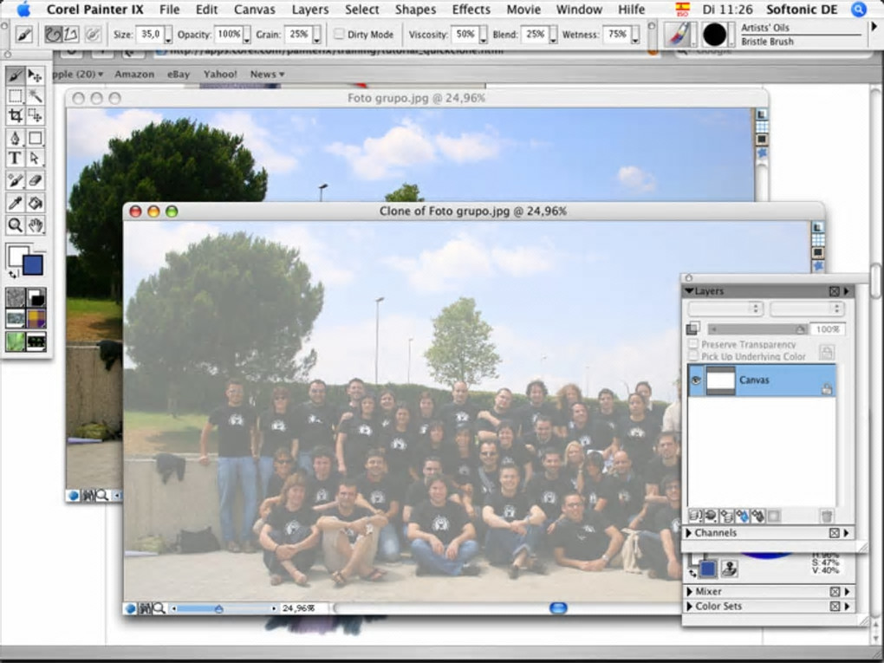Image resolution: width=884 pixels, height=663 pixels.
Task: Select the Rectangular Shape tool
Action: [35, 138]
